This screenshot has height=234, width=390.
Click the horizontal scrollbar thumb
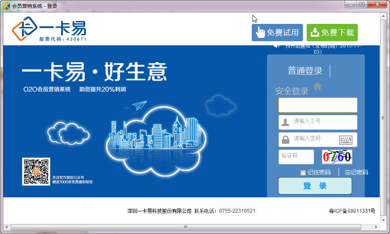pyautogui.click(x=186, y=227)
